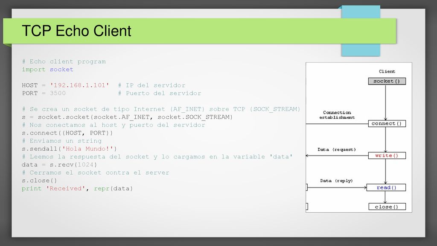Viewport: 437px width, 246px height.
Task: Click the 'Data (reply)' diagram label
Action: coord(336,181)
